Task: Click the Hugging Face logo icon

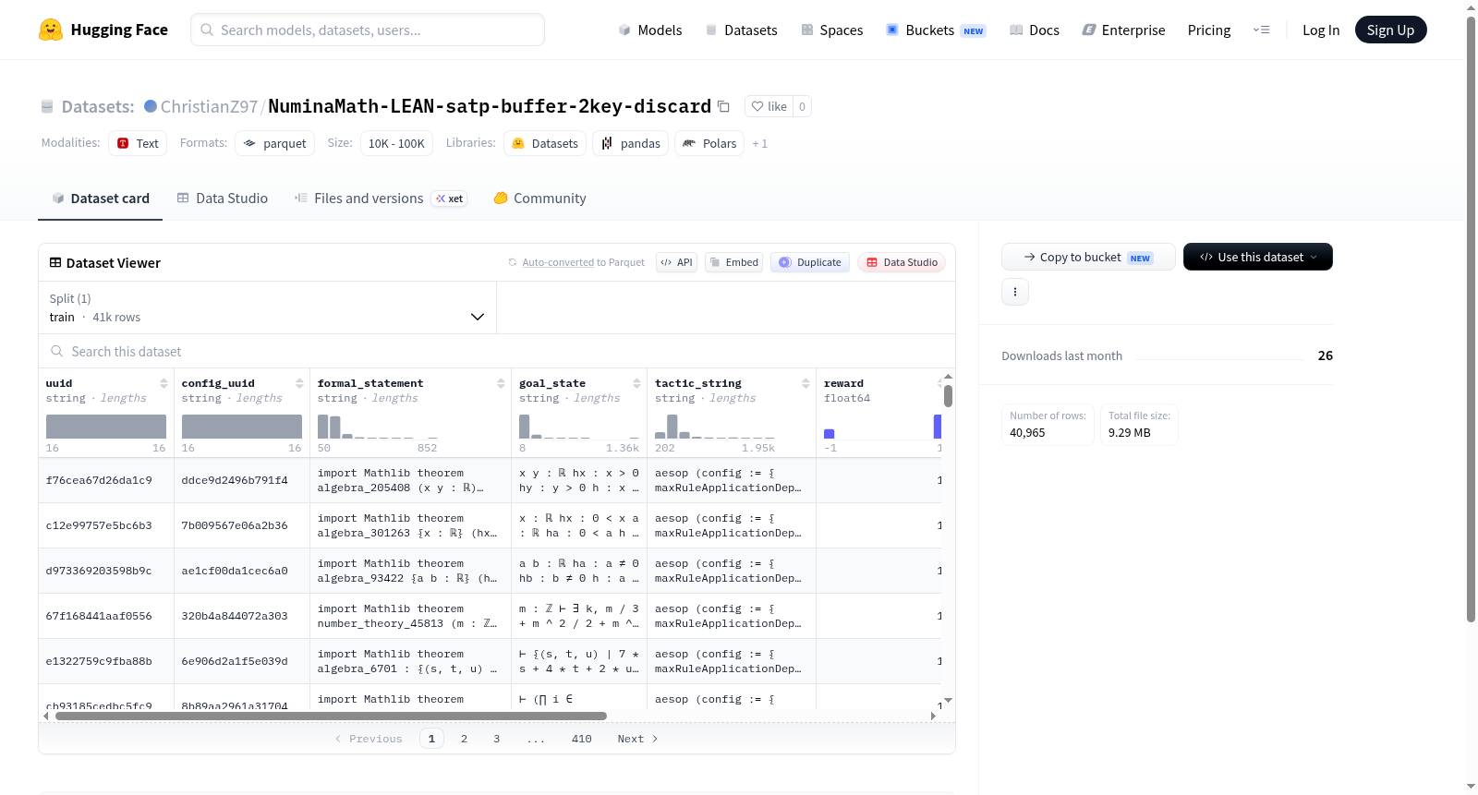Action: (51, 30)
